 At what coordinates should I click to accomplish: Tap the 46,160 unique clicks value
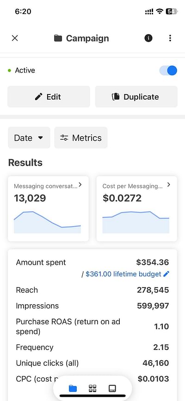[x=155, y=363]
